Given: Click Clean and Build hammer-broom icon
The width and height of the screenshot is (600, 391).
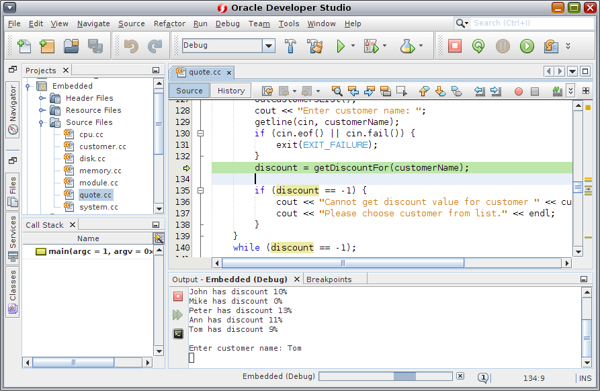Looking at the screenshot, I should pyautogui.click(x=315, y=46).
